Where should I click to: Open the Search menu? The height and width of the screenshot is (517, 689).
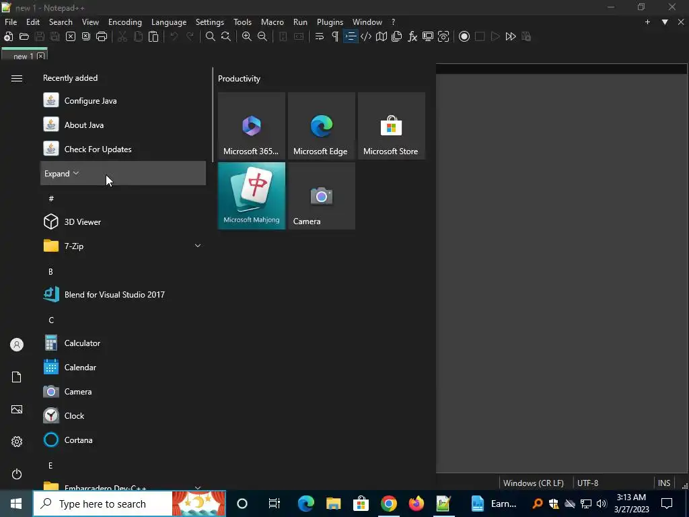tap(61, 22)
